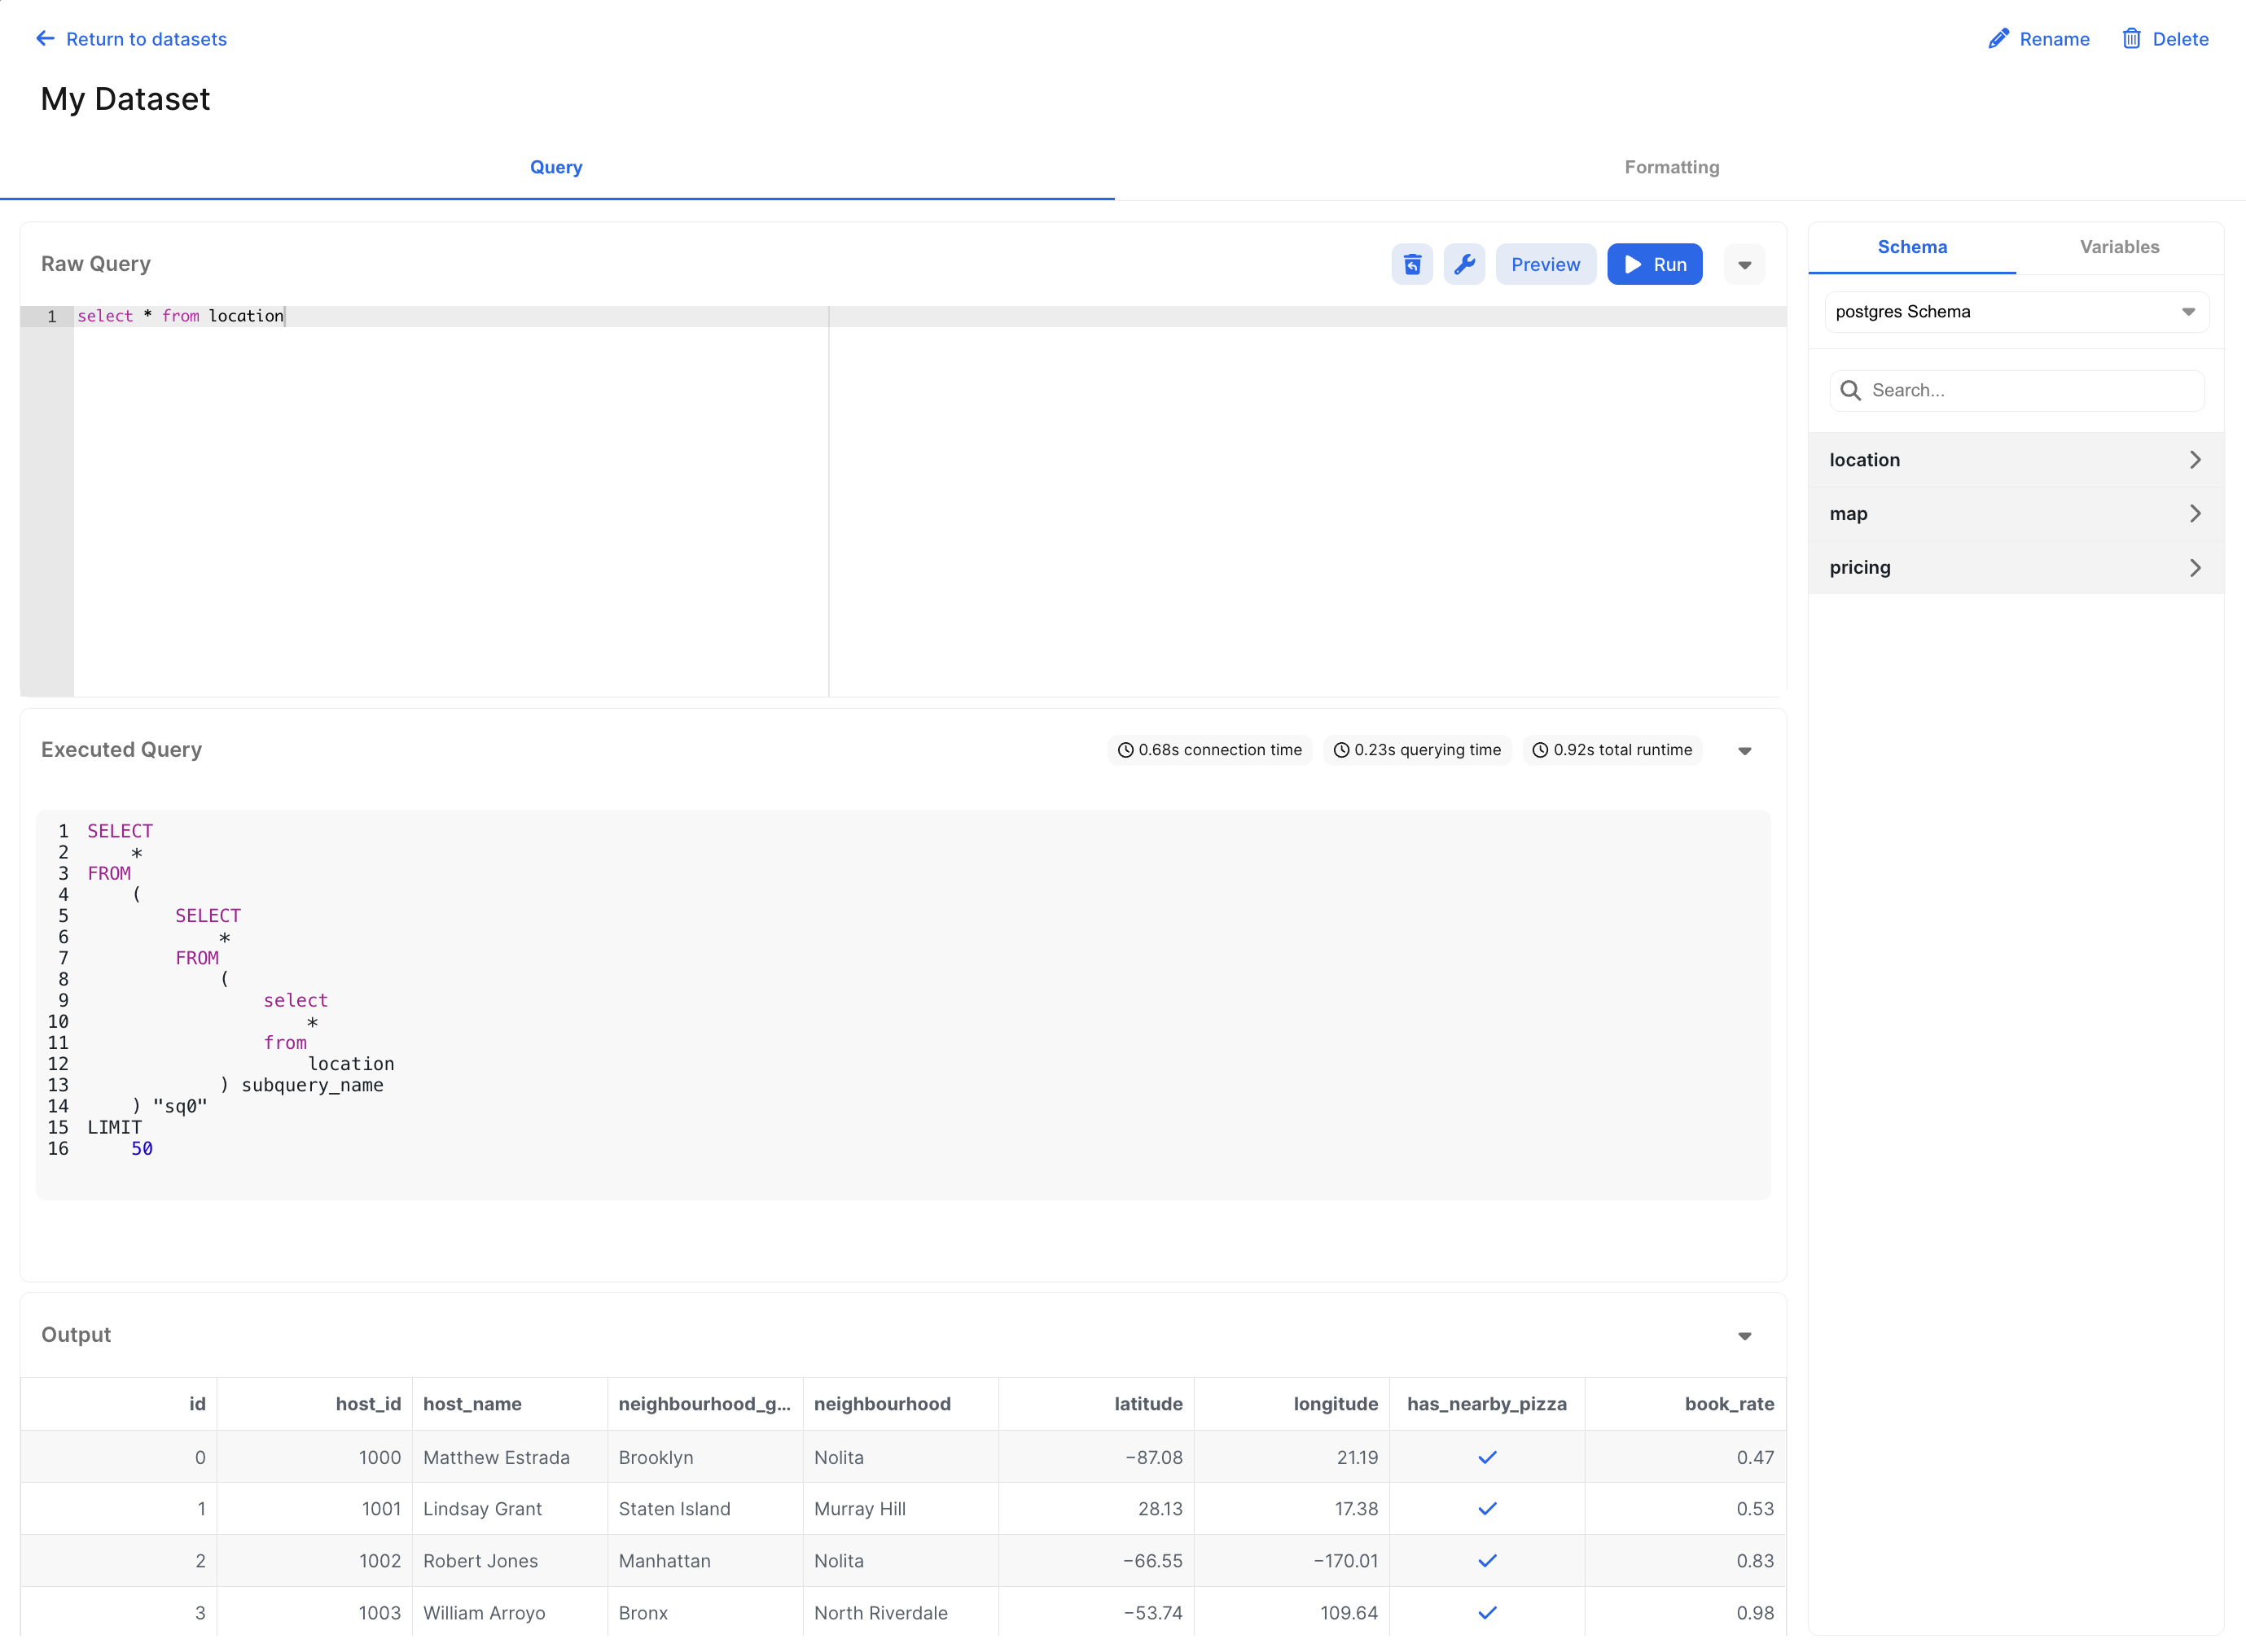Click the clear query trash icon
2246x1652 pixels.
(1411, 264)
